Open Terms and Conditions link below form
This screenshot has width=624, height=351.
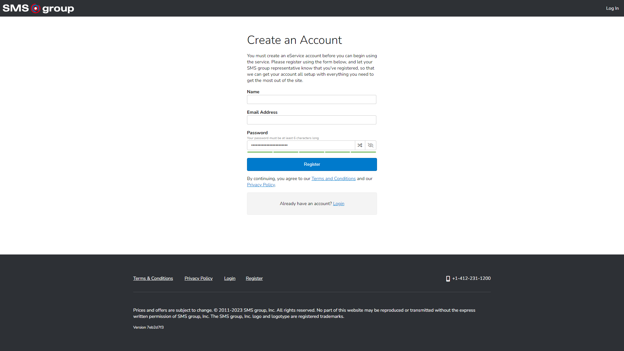[333, 178]
